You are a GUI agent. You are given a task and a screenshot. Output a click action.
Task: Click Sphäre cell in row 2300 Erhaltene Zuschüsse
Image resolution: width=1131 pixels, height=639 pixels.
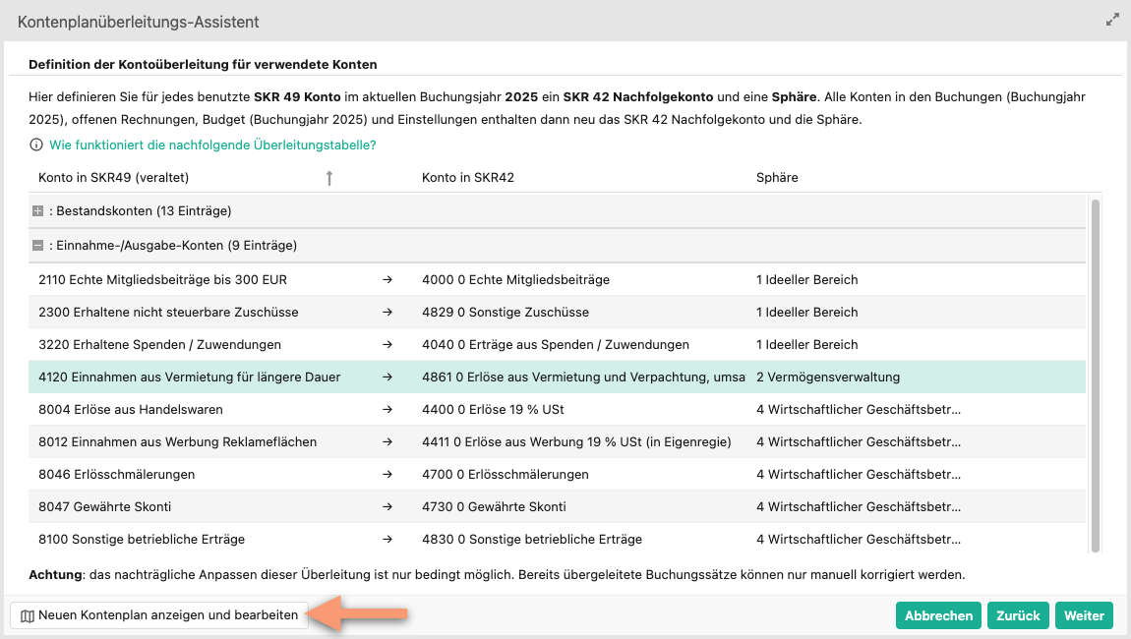[x=807, y=313]
